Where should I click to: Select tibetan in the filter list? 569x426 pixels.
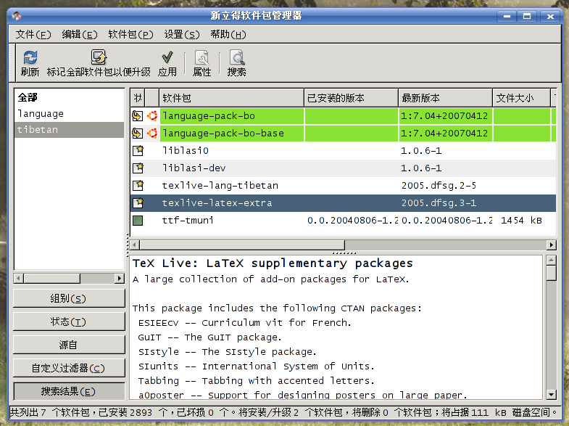tap(69, 130)
